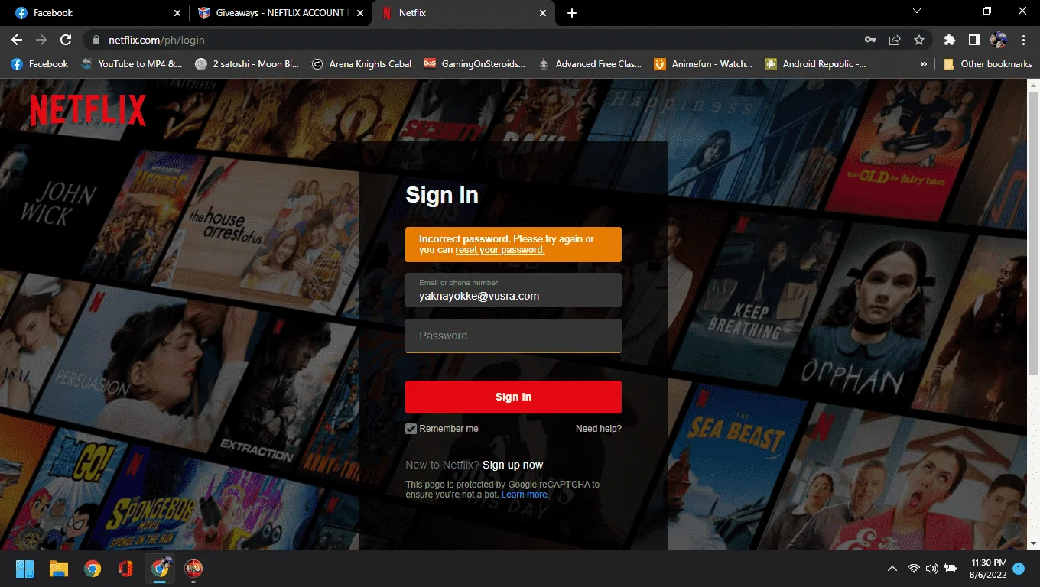The image size is (1040, 587).
Task: Open the YouTube to MP4 bookmark
Action: click(132, 64)
